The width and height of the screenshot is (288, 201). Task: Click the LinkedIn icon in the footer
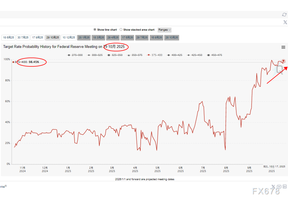click(285, 187)
